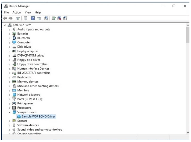191x142 pixels.
Task: Select the Ports (COM & LPT) entry
Action: click(x=29, y=99)
